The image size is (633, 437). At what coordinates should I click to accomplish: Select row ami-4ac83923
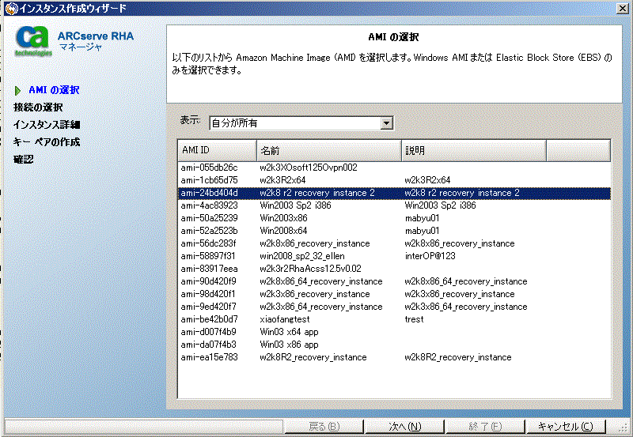click(x=394, y=205)
